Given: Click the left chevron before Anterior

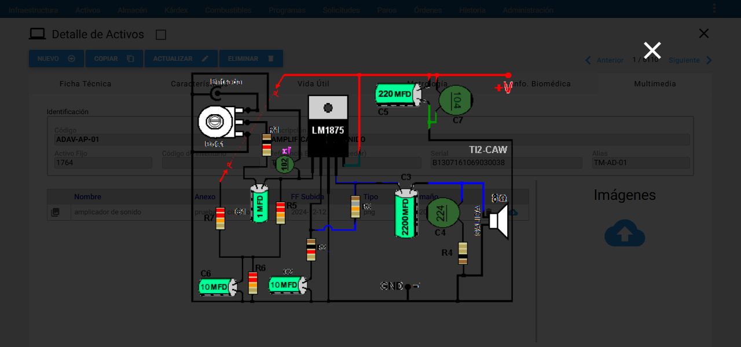Looking at the screenshot, I should pyautogui.click(x=588, y=60).
